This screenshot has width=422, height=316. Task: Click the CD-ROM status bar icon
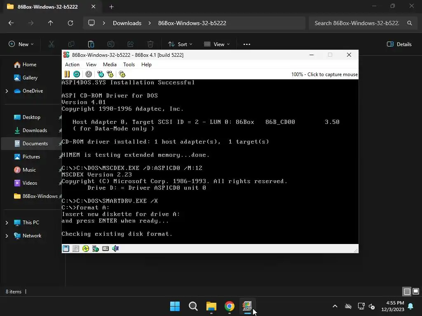[x=86, y=249]
